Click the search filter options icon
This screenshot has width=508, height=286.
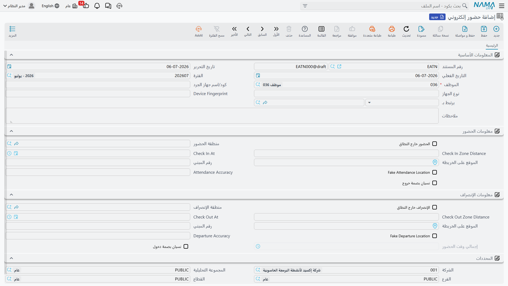305,6
